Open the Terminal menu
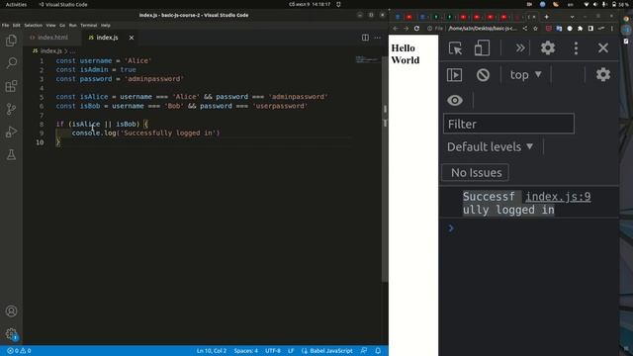633x356 pixels. point(88,25)
